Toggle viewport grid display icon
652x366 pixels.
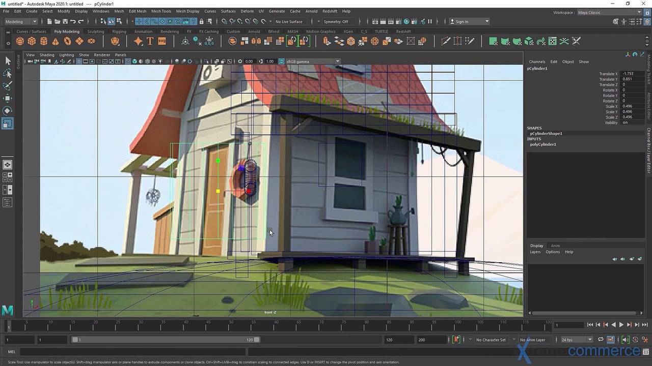[x=79, y=62]
